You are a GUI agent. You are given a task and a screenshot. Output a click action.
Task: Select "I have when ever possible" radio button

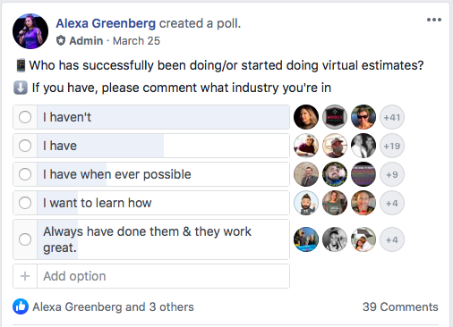[25, 174]
